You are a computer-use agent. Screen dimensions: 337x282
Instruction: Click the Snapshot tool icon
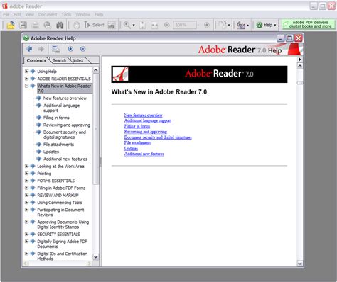(x=112, y=25)
